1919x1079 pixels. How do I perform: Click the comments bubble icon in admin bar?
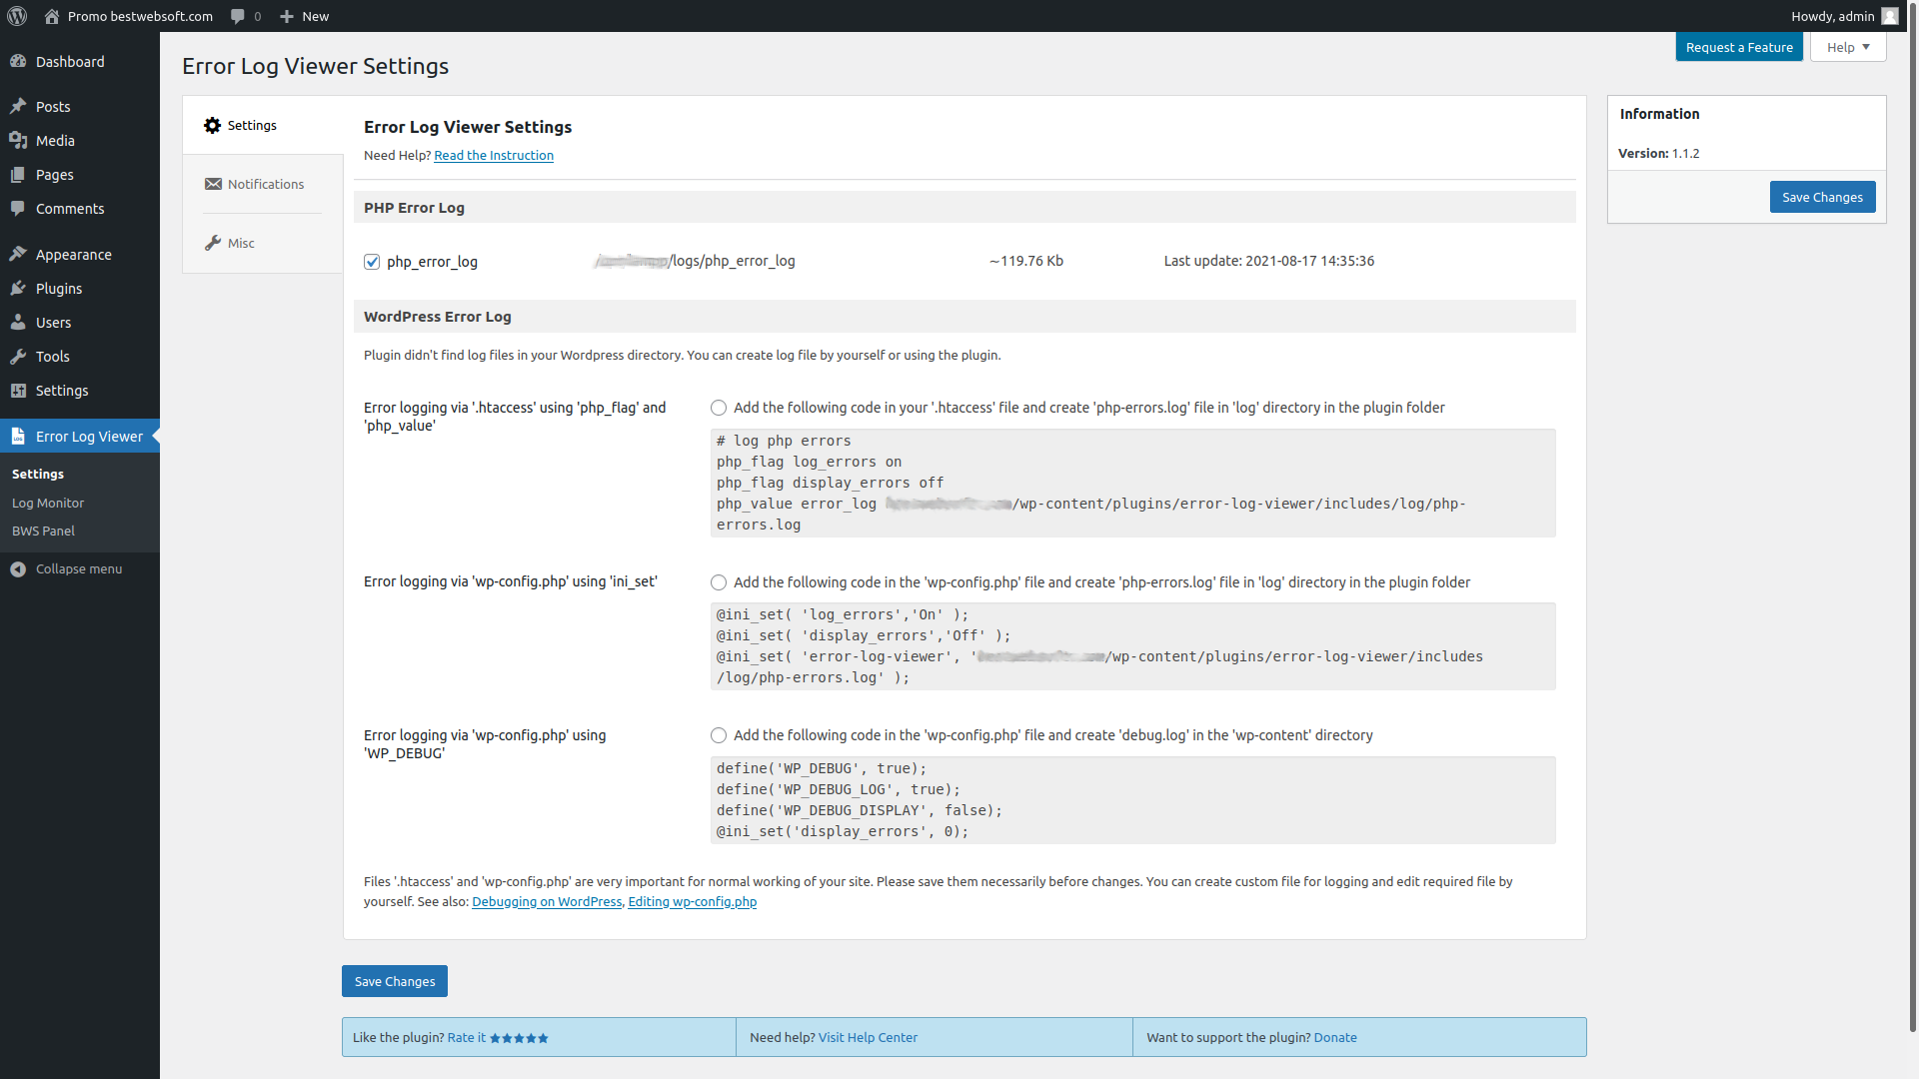click(238, 16)
